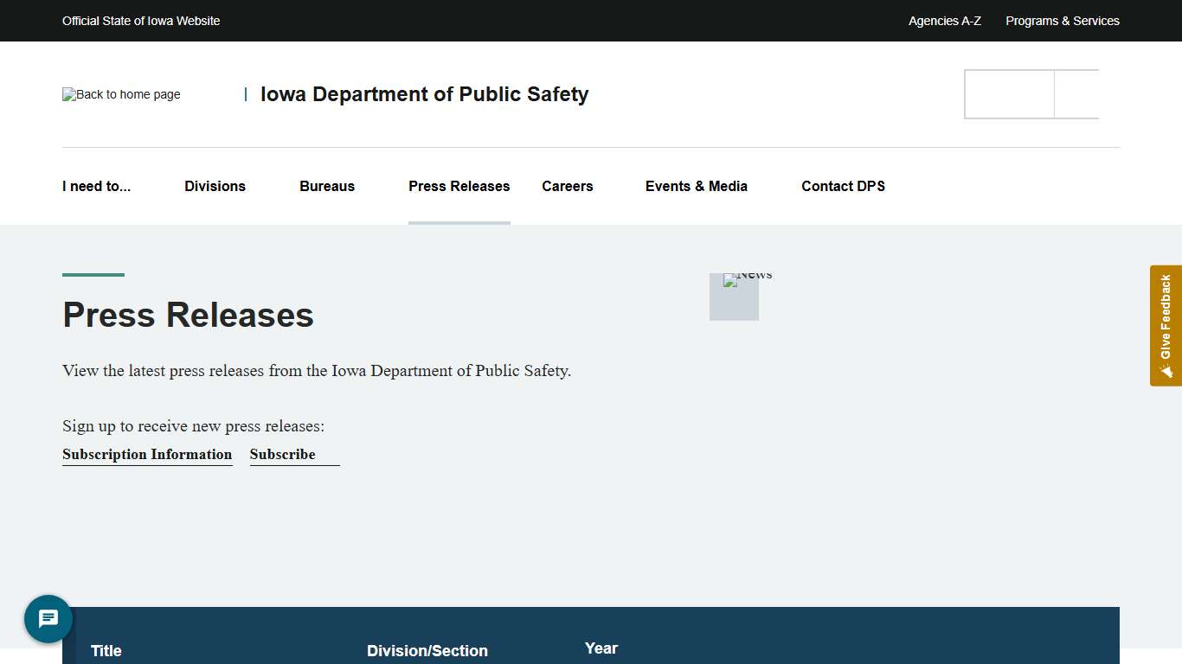Visit Programs & Services

[x=1063, y=21]
